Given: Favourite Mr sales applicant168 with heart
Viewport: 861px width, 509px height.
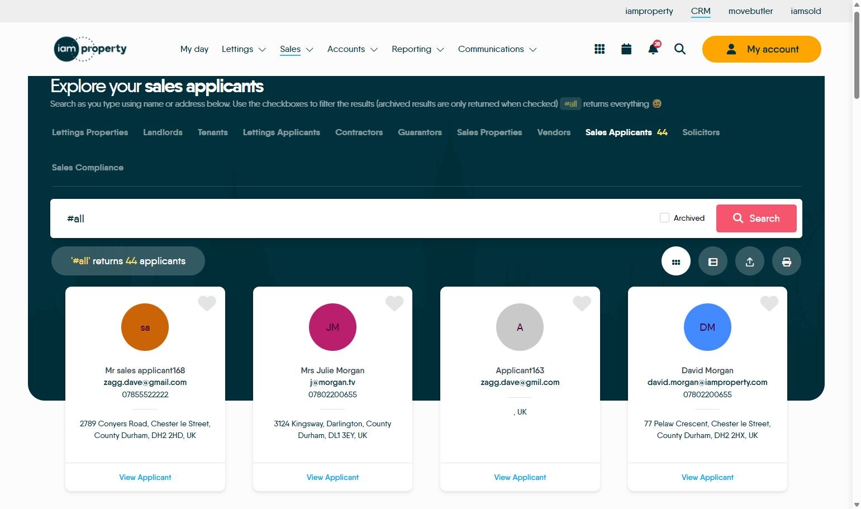Looking at the screenshot, I should [x=207, y=303].
